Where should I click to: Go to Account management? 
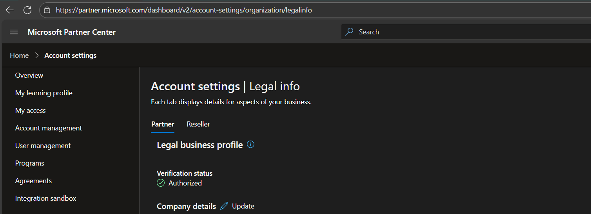pos(49,128)
